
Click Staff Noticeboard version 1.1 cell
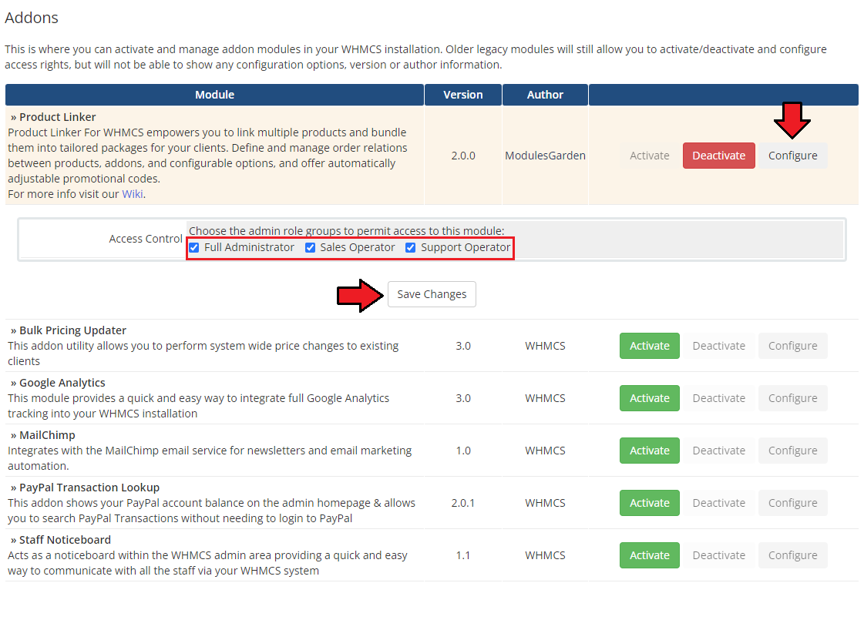click(463, 555)
